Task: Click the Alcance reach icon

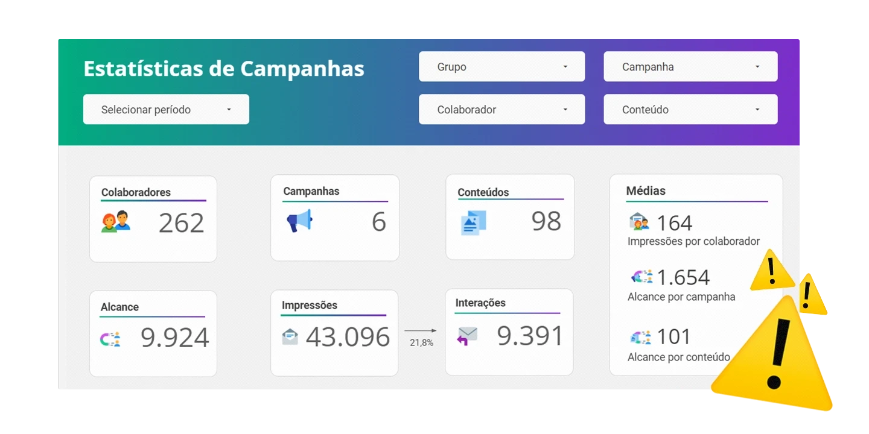Action: tap(110, 339)
